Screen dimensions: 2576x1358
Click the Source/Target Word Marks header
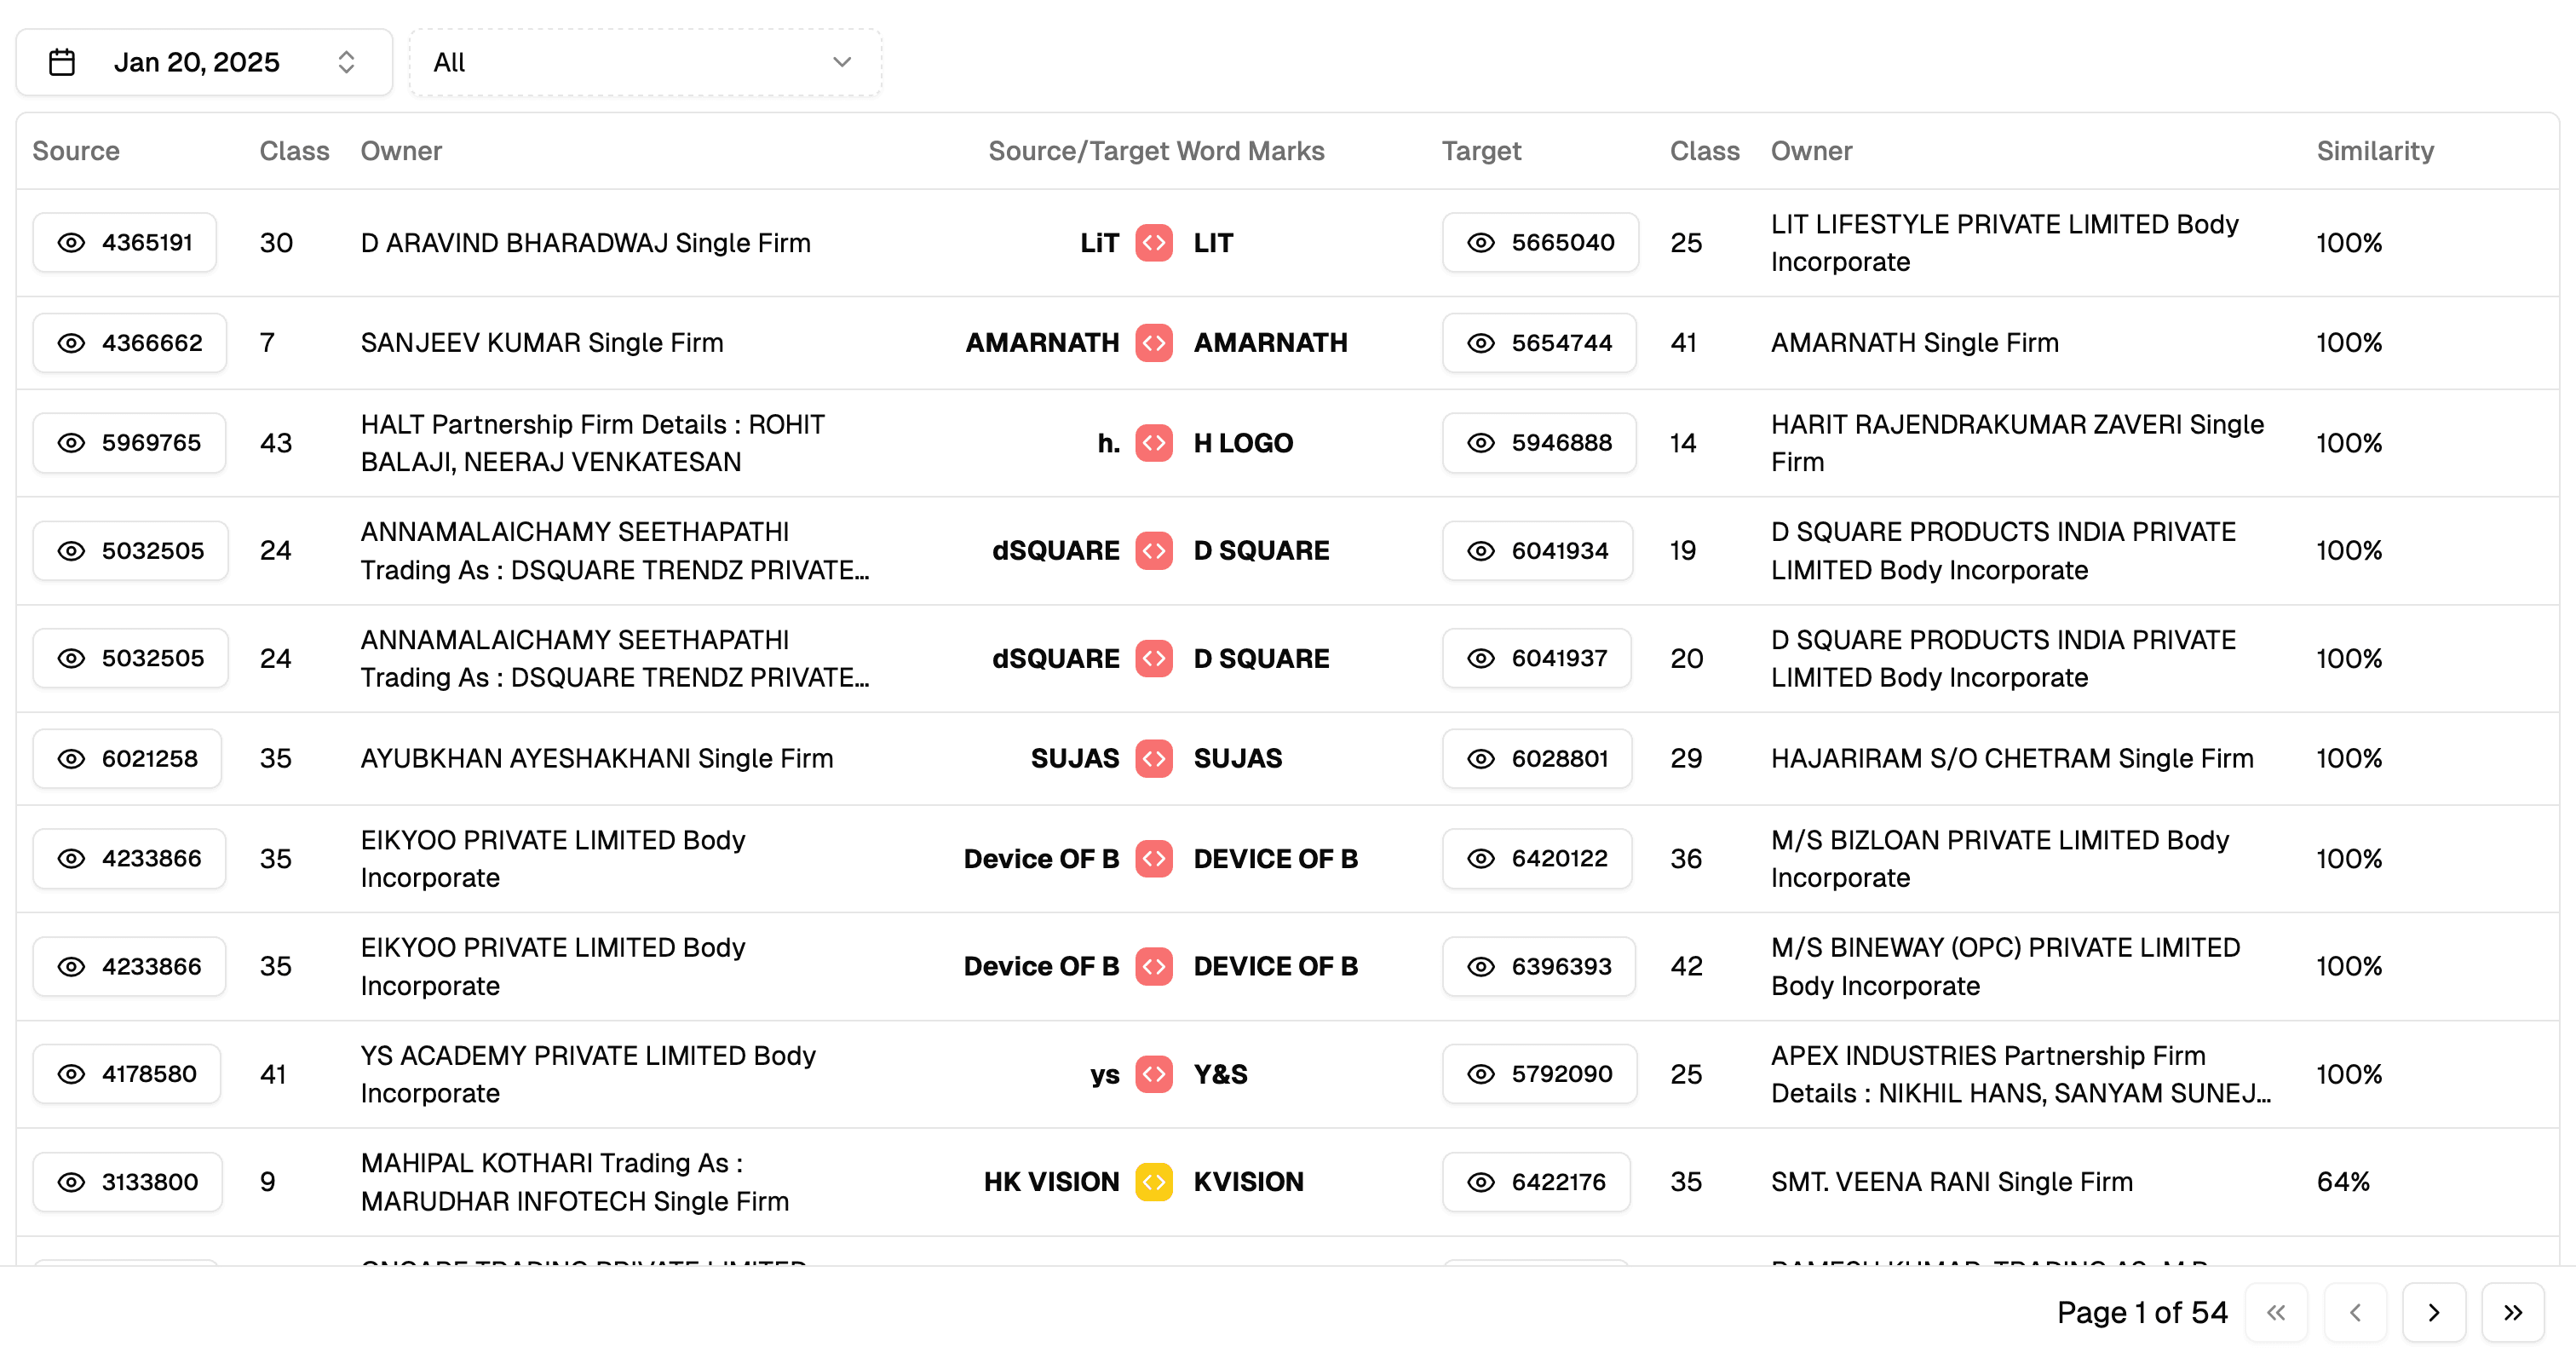point(1156,151)
